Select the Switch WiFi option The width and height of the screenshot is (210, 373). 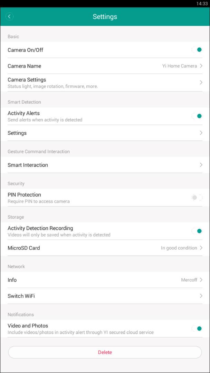coord(21,296)
